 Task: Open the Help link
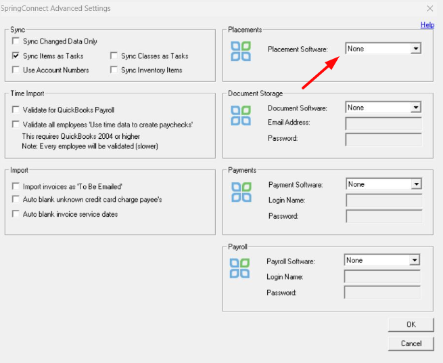click(427, 25)
